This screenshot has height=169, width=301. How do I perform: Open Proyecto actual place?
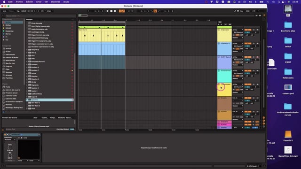pyautogui.click(x=11, y=93)
